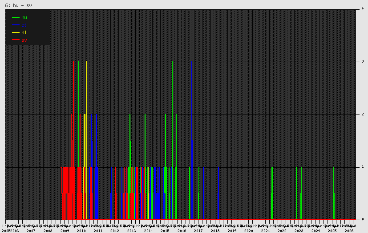The image size is (368, 233).
Task: Click the blue line swatch beside et
Action: tap(16, 25)
